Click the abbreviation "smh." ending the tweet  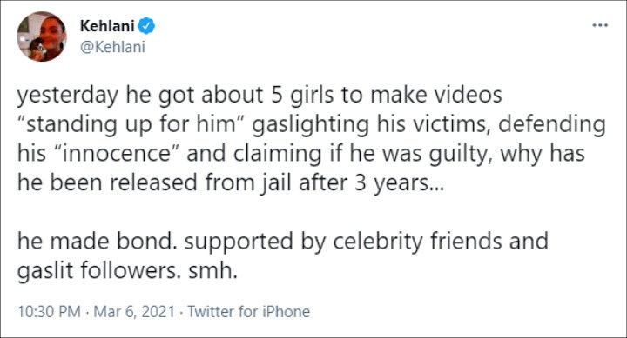(212, 271)
